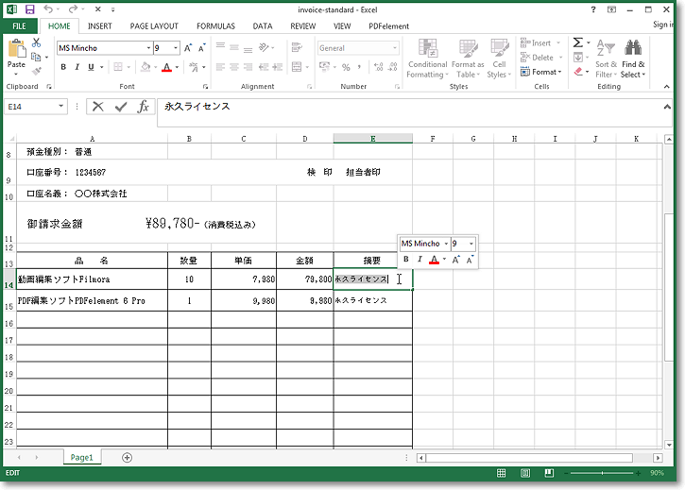Collapse the ribbon with the arrow
This screenshot has height=490, width=685.
(x=667, y=87)
